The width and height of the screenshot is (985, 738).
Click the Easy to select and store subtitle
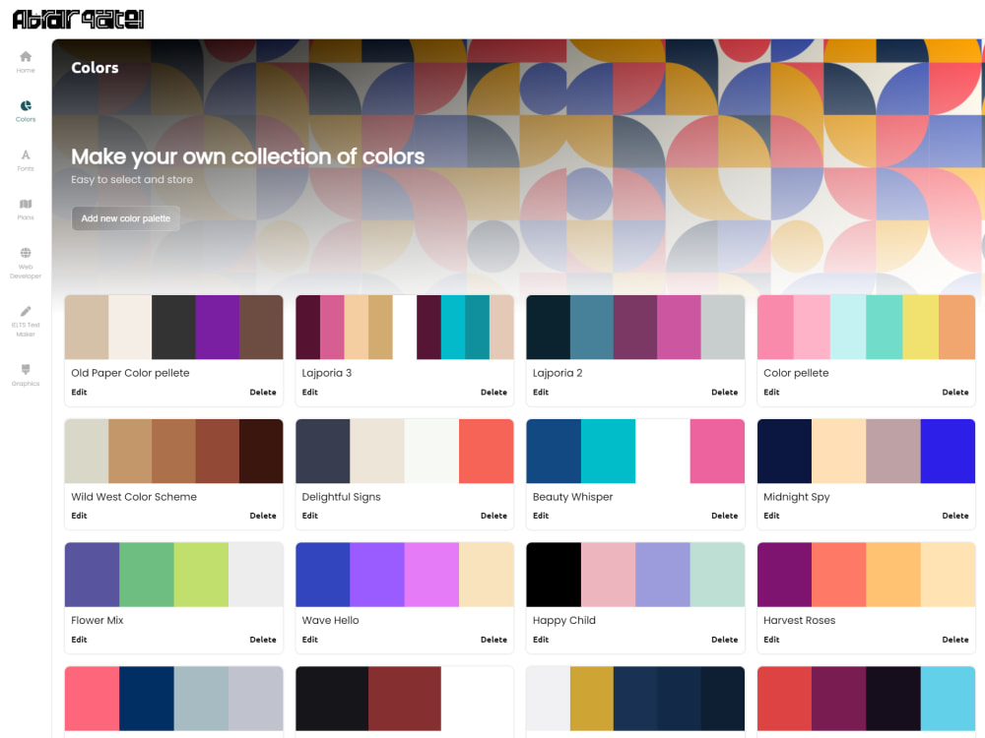[132, 179]
